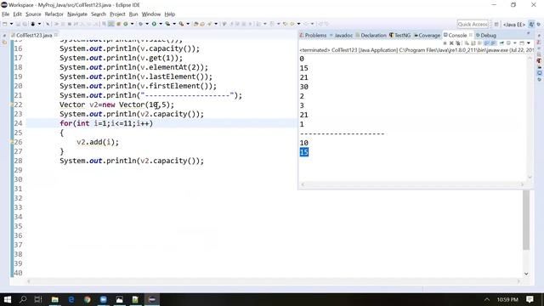Open the Action Center notifications icon

[x=530, y=299]
